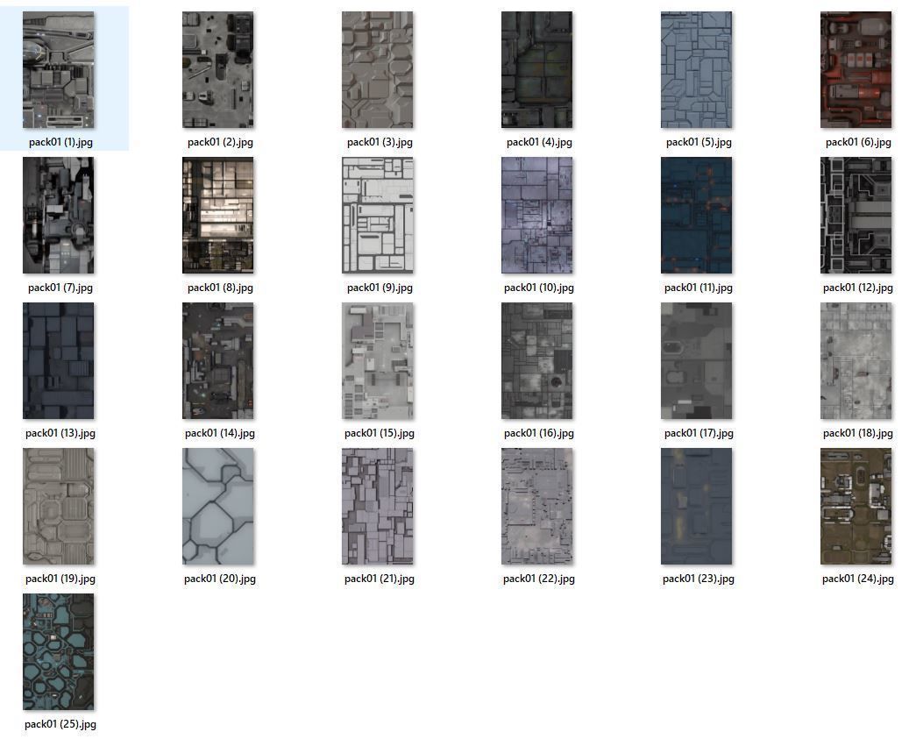Open the purple panel texture pack01 (10).jpg
Image resolution: width=916 pixels, height=739 pixels.
point(537,214)
